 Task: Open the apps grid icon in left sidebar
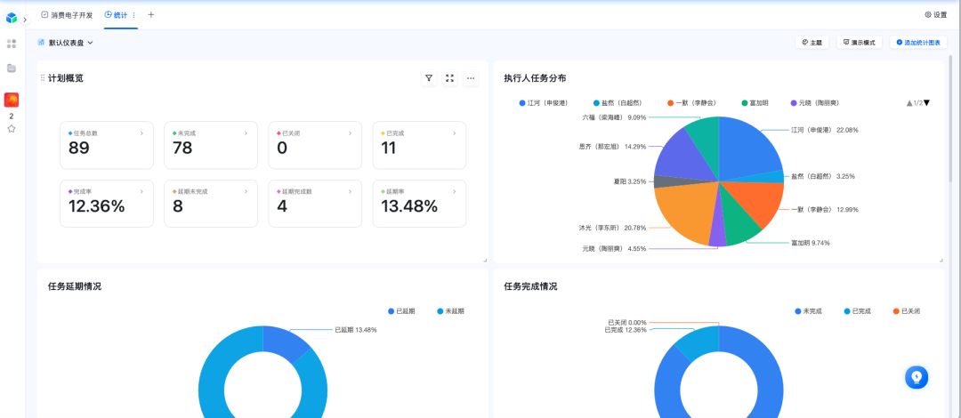12,43
